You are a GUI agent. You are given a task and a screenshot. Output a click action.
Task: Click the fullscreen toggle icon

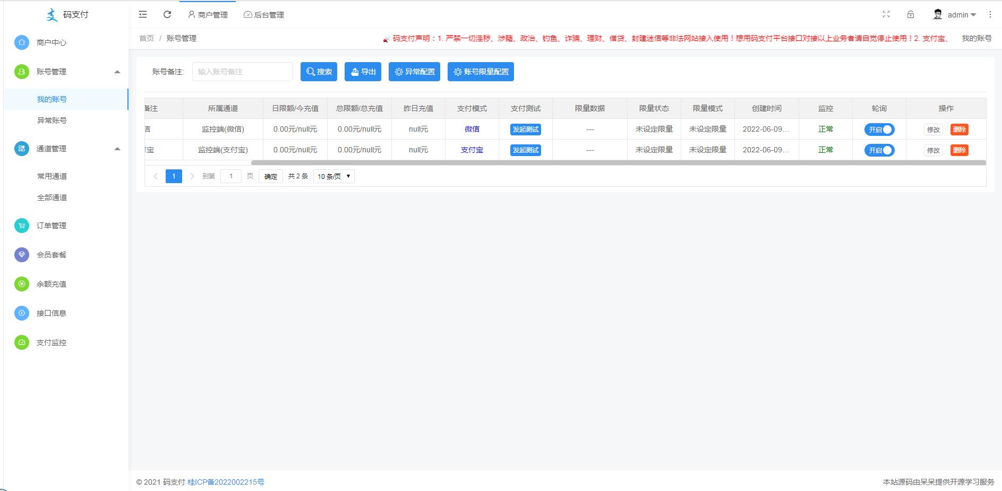[886, 14]
